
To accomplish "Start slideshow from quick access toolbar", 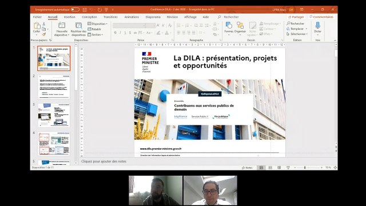I will click(x=106, y=10).
